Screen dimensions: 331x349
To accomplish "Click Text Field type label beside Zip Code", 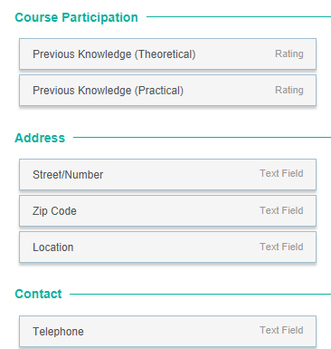I will pos(281,210).
